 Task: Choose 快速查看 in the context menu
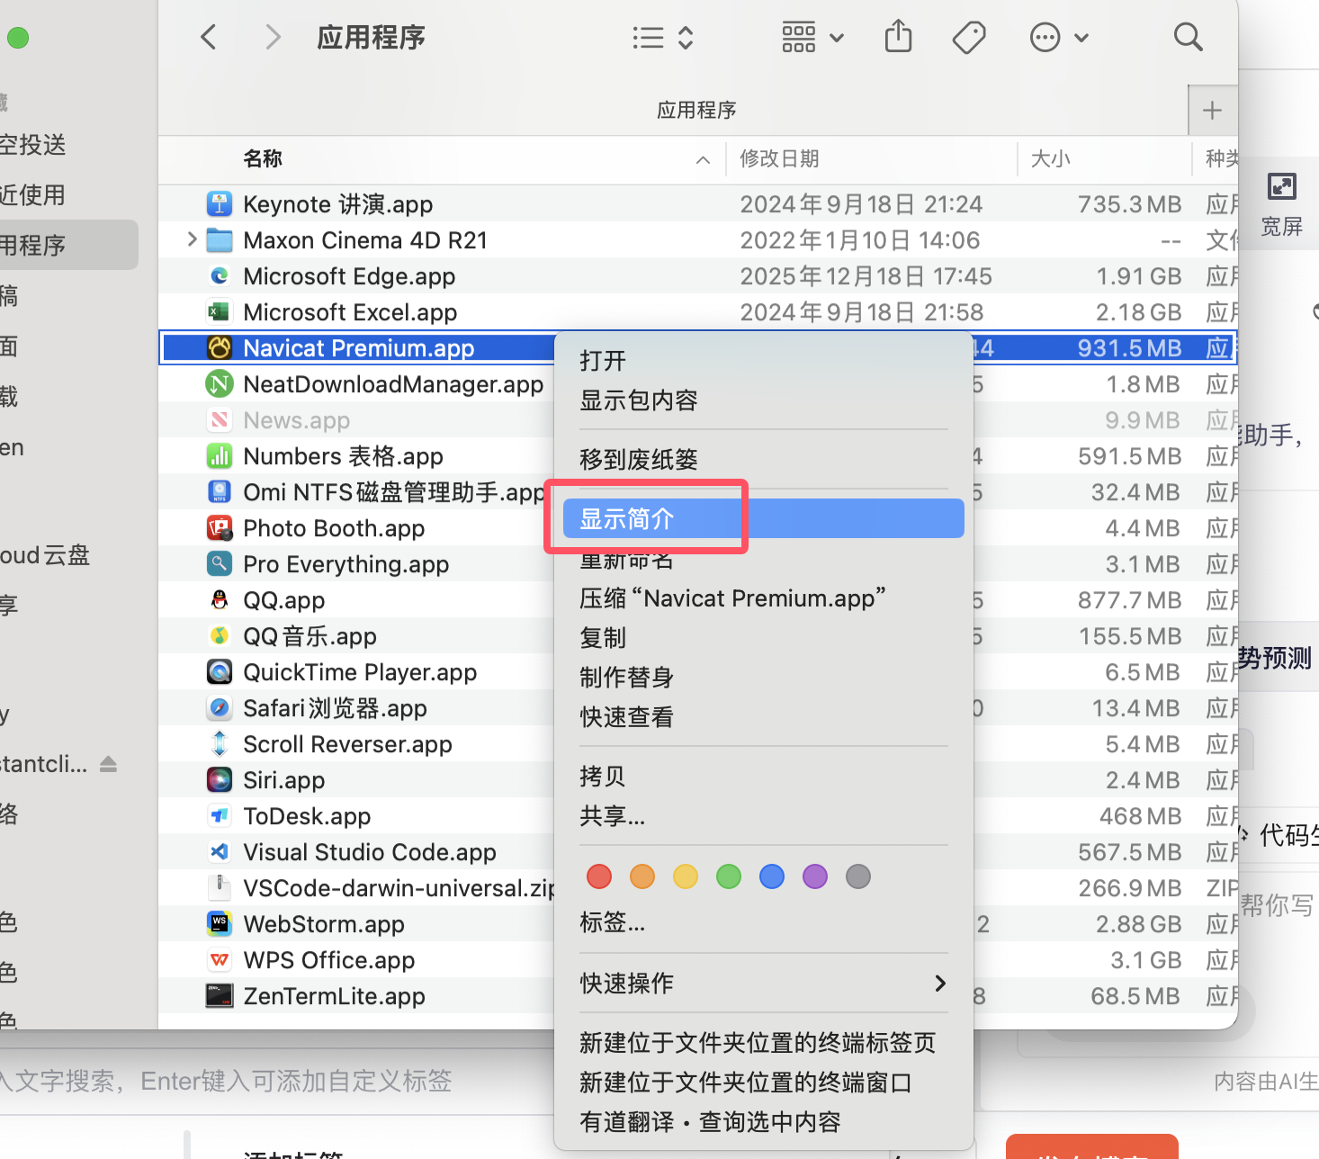763,717
